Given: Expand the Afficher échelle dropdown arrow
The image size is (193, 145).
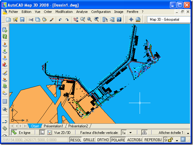Looking at the screenshot, I should coord(188,133).
